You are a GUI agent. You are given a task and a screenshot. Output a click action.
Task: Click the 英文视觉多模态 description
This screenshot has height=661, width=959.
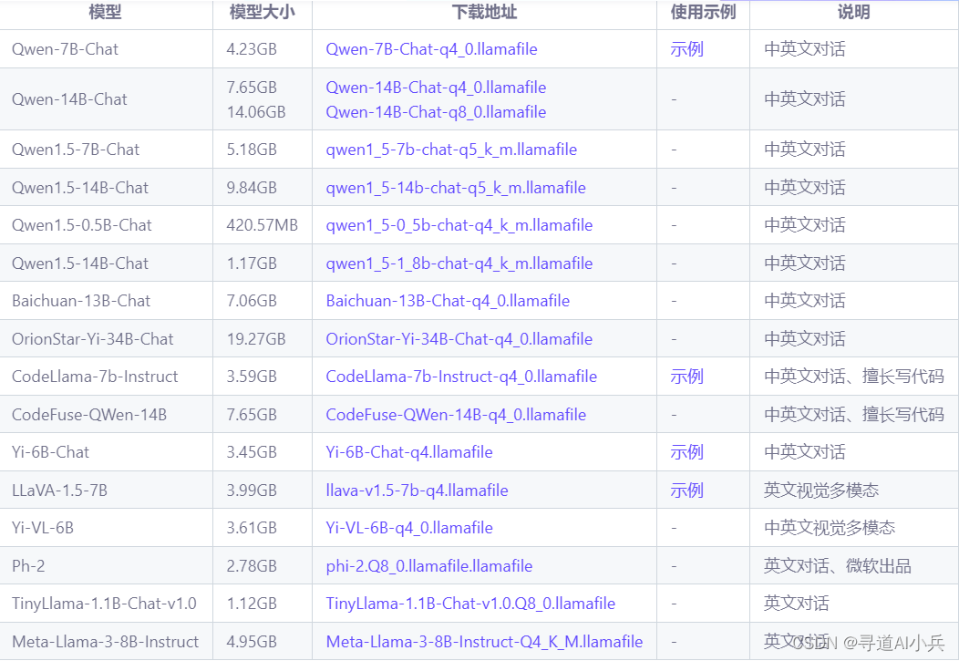click(x=820, y=491)
